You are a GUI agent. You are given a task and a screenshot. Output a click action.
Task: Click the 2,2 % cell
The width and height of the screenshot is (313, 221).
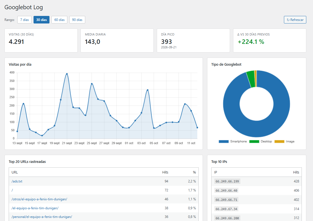(x=192, y=181)
